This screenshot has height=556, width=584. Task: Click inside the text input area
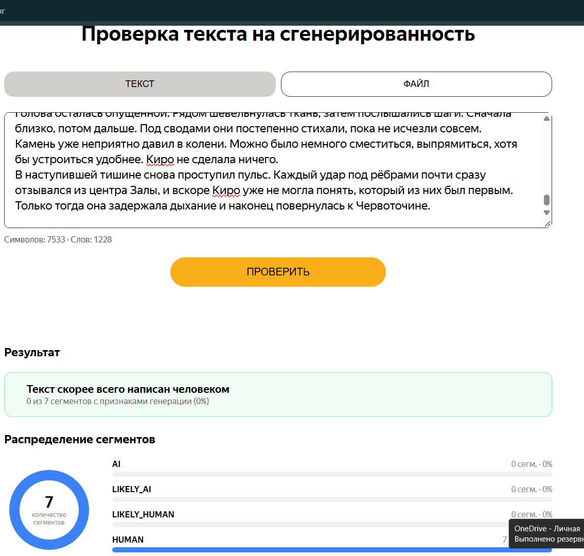tap(274, 170)
